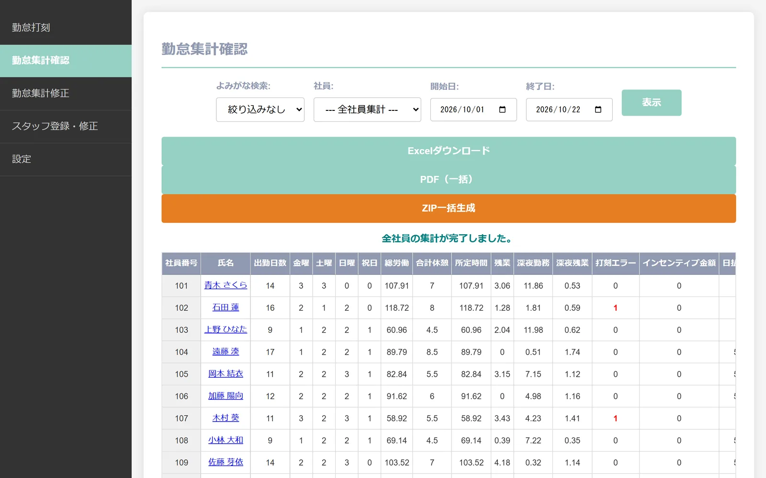
Task: Click the 所定時間 column header
Action: [471, 263]
